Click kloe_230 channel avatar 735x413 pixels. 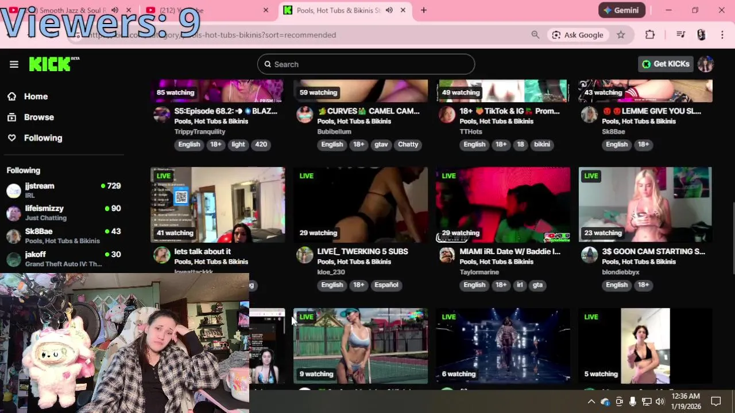(304, 255)
